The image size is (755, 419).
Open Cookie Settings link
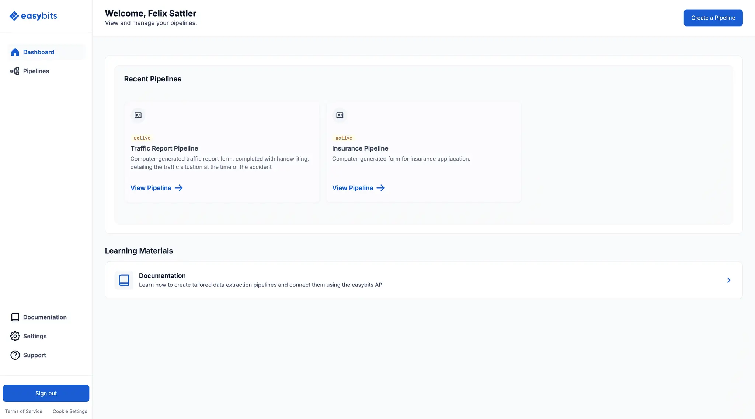[70, 411]
